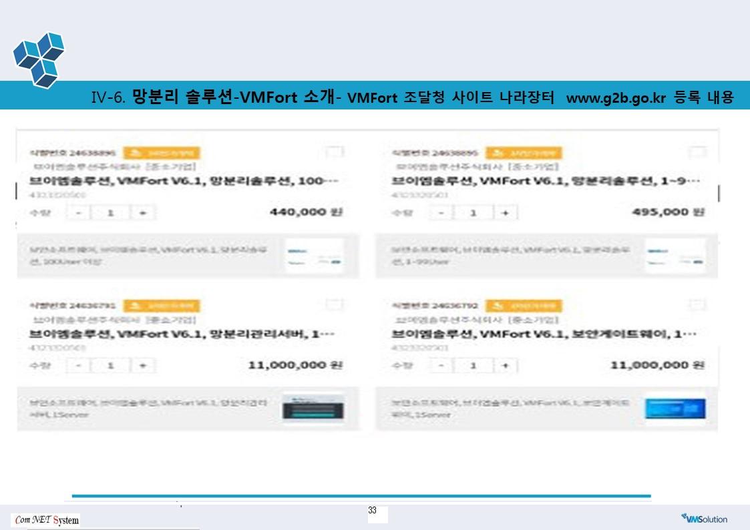The height and width of the screenshot is (530, 750).
Task: Click the 11,000,000 원 price on the 망분리관리서버 card
Action: [296, 364]
